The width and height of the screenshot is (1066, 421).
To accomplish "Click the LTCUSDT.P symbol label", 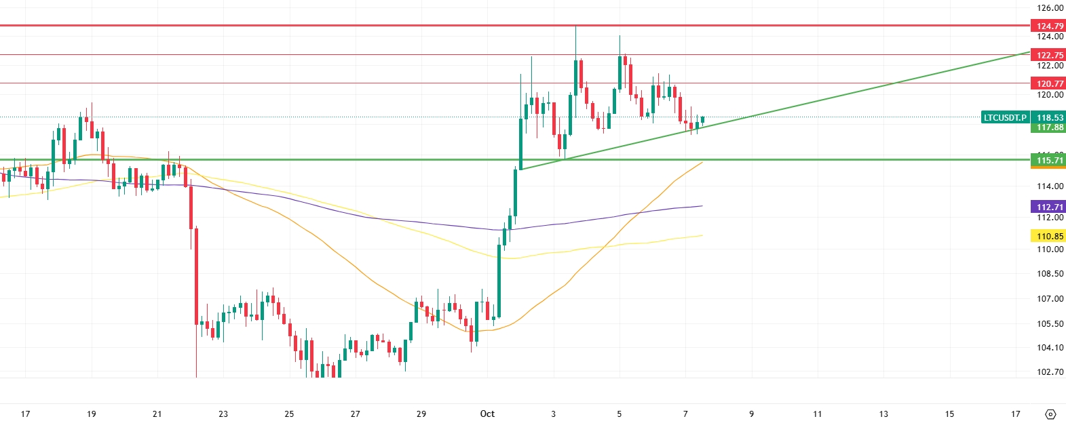I will pyautogui.click(x=1005, y=117).
